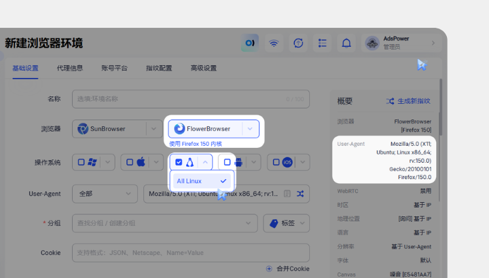Expand the AdsPower account chevron arrow

(433, 43)
